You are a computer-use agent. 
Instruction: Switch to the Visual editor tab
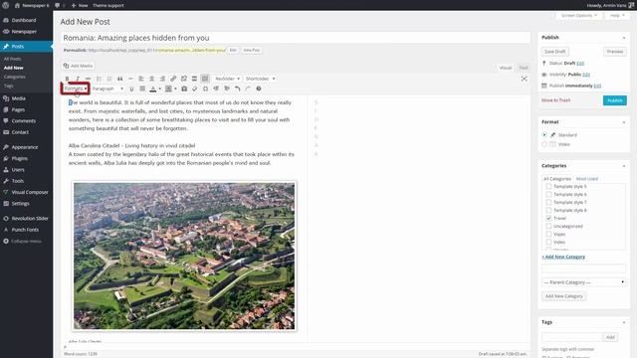pos(506,68)
